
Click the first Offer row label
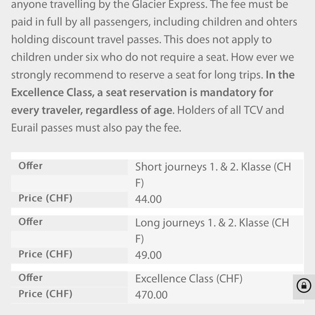tap(31, 166)
